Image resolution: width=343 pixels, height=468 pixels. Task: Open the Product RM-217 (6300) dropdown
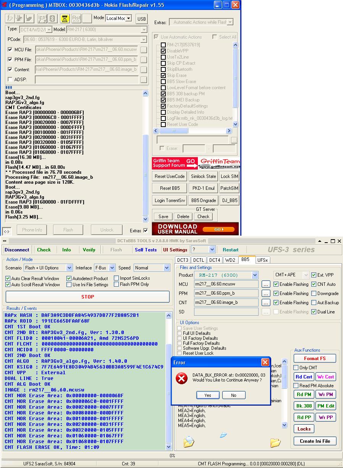(x=255, y=275)
